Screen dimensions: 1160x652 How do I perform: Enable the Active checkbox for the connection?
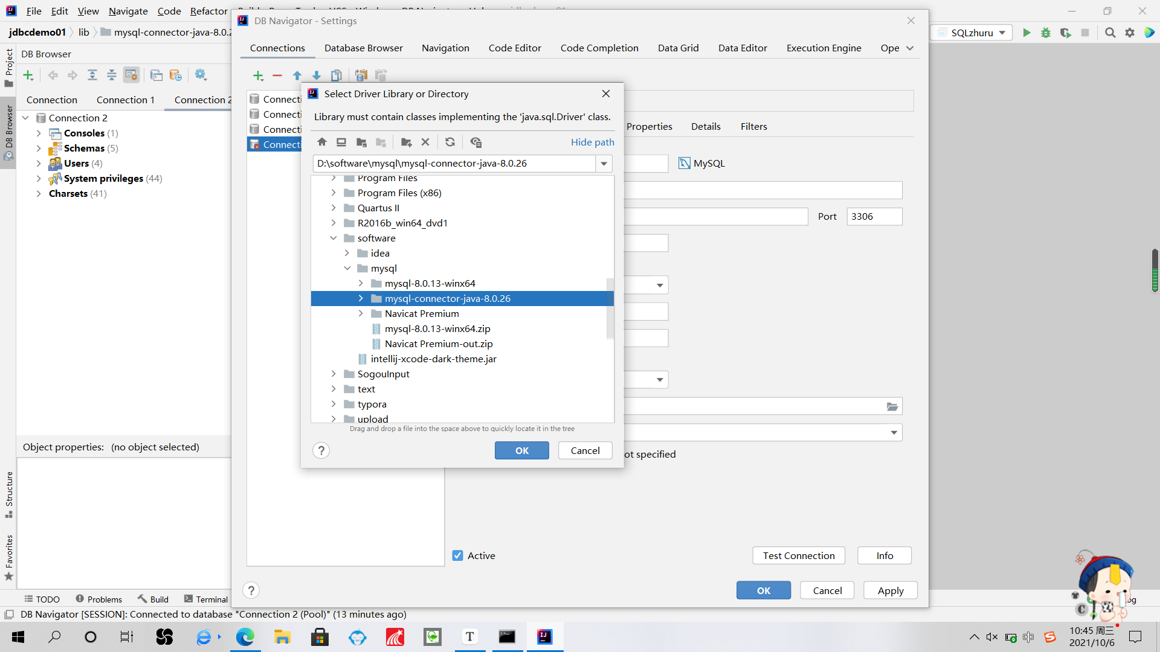pyautogui.click(x=458, y=555)
